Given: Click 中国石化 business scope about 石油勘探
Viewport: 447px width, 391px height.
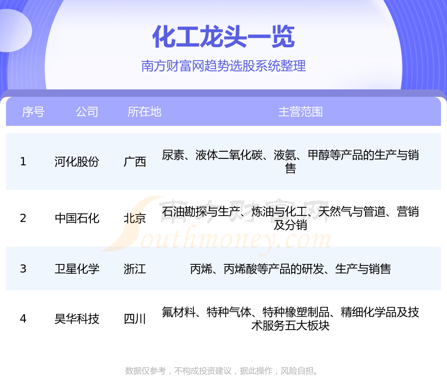Looking at the screenshot, I should [x=291, y=218].
